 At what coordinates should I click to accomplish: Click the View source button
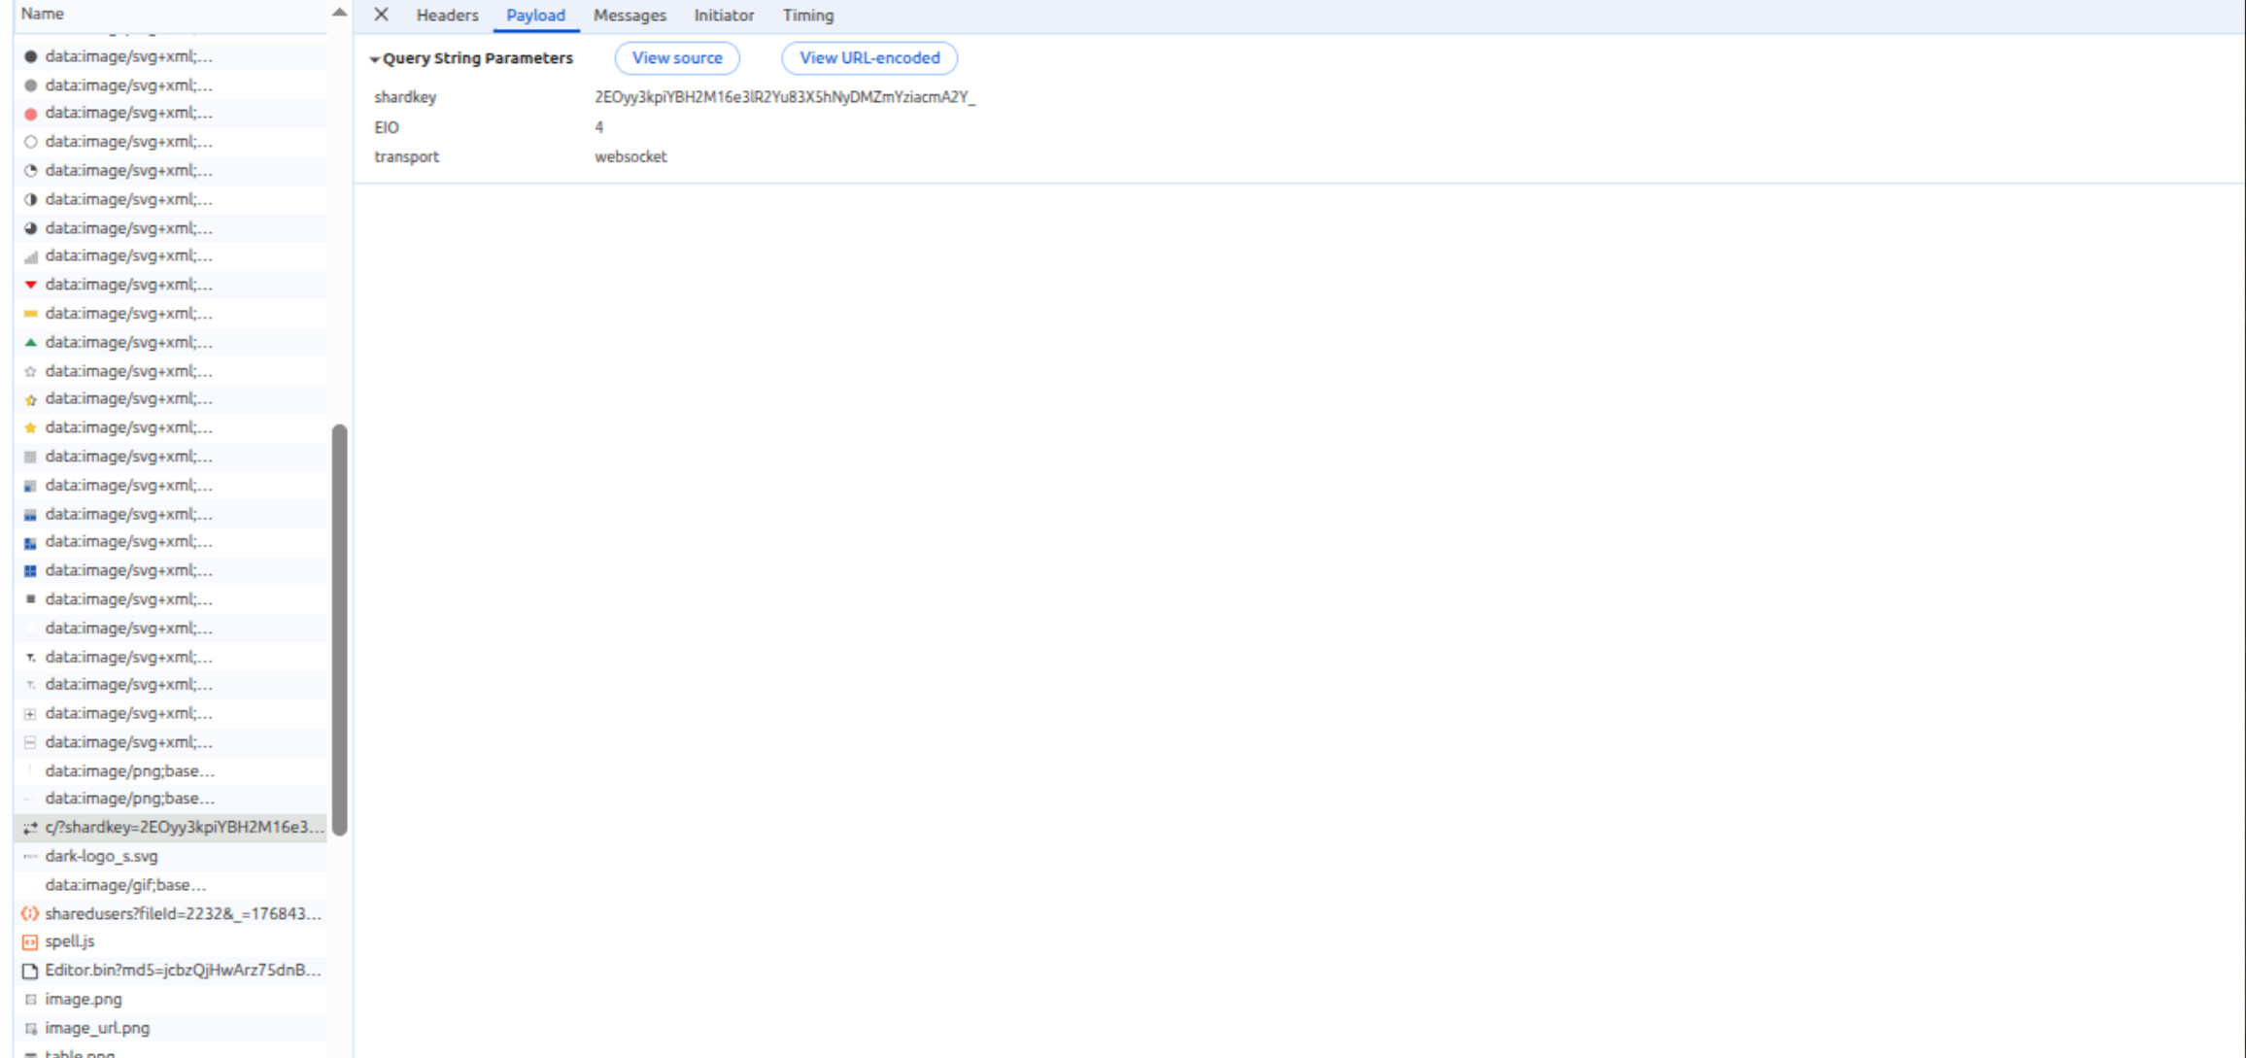(x=677, y=58)
